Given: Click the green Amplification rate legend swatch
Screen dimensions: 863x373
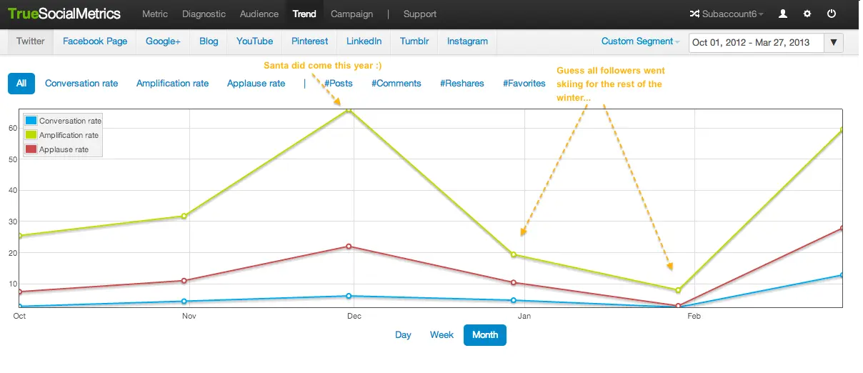Looking at the screenshot, I should (x=31, y=135).
